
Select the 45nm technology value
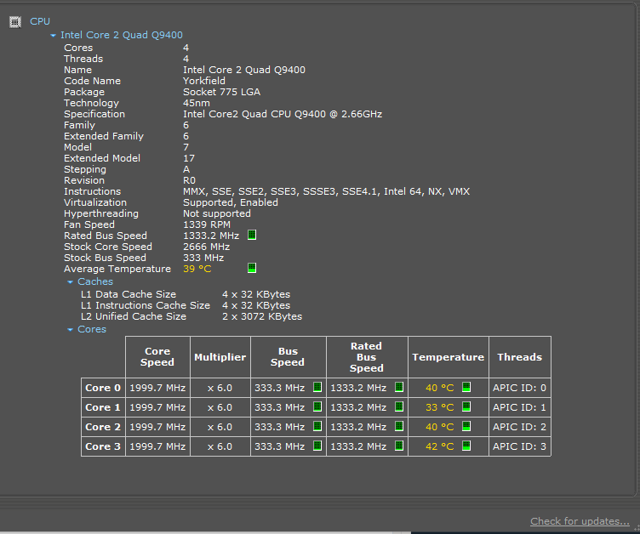click(x=197, y=103)
